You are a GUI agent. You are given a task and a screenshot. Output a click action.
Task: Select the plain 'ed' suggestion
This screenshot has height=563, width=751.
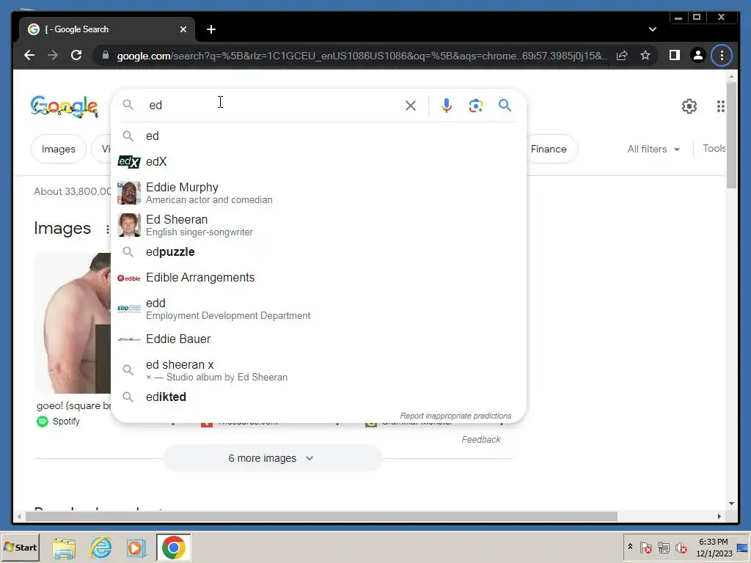pos(318,136)
